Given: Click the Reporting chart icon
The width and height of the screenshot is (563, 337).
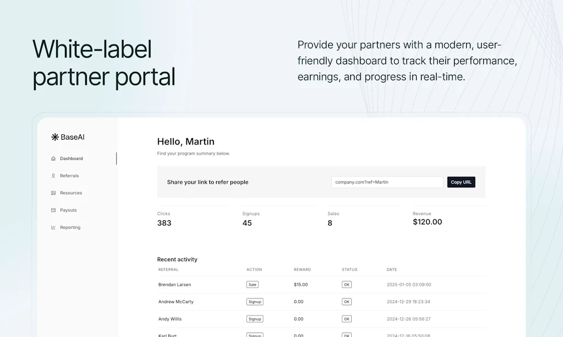Looking at the screenshot, I should click(53, 227).
